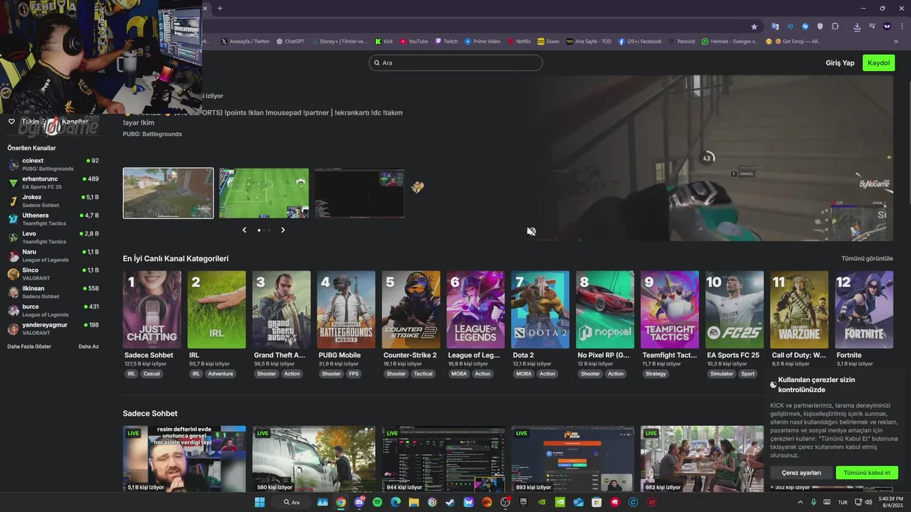Open the Chrome extensions puzzle icon
Viewport: 911px width, 512px height.
pyautogui.click(x=836, y=26)
